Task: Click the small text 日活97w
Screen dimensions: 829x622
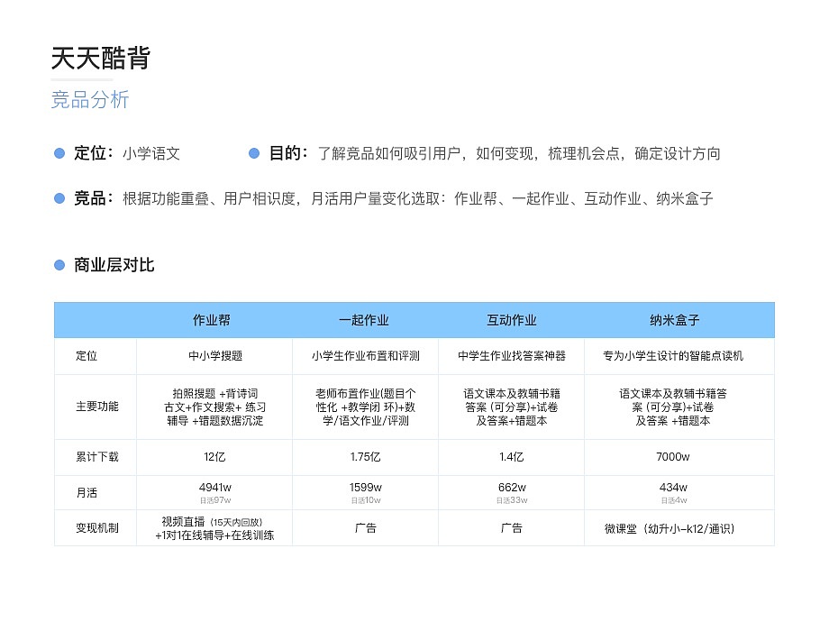Action: [x=215, y=500]
